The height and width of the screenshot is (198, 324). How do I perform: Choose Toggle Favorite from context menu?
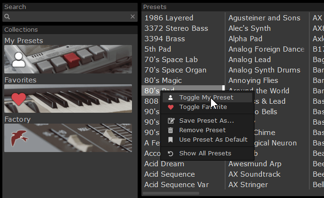207,107
